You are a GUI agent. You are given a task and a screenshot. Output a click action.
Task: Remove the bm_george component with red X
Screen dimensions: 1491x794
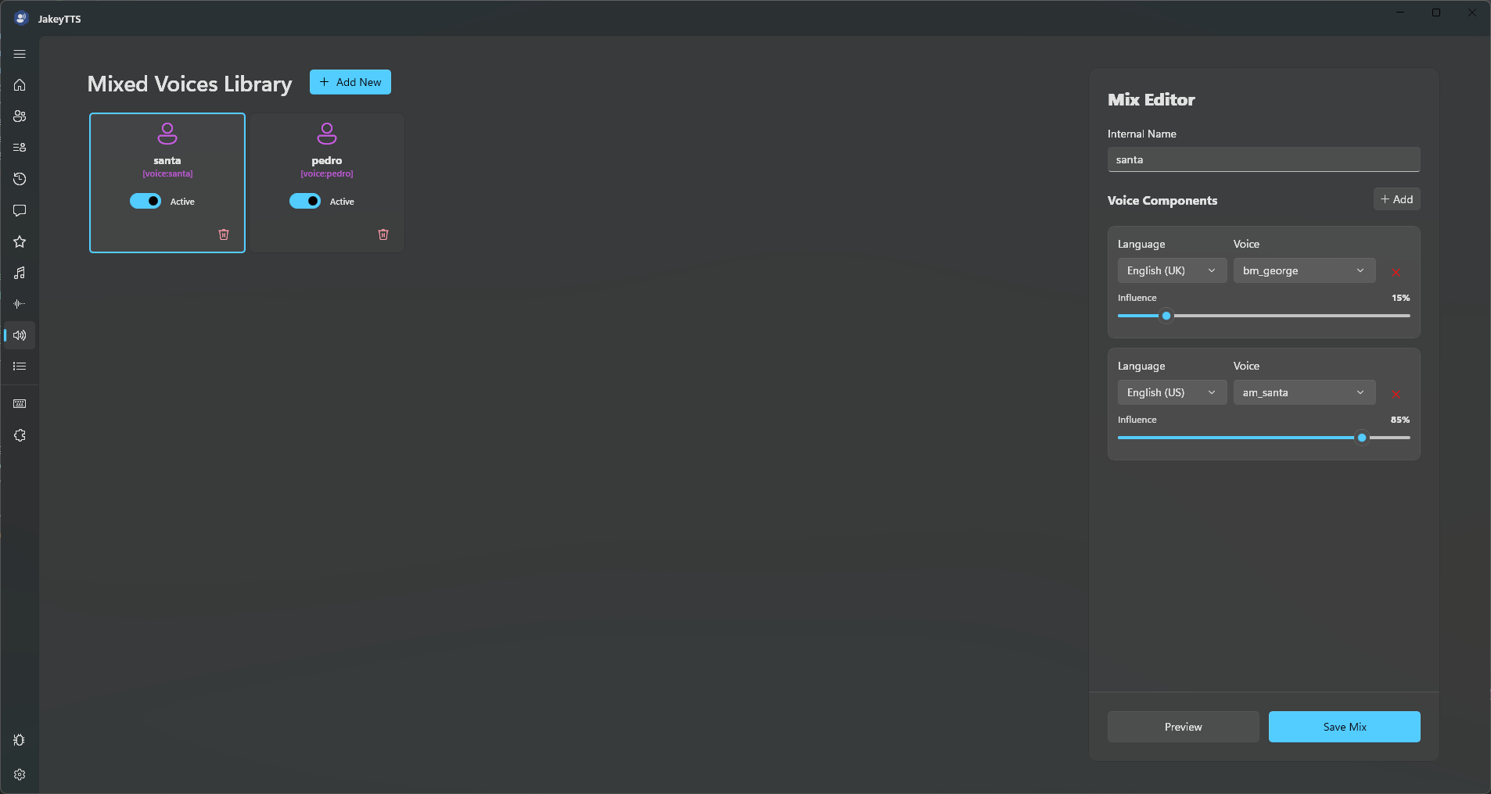[x=1396, y=272]
